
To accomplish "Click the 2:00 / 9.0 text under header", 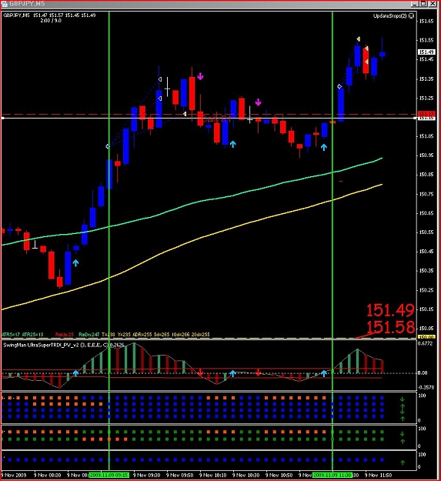I will [51, 20].
